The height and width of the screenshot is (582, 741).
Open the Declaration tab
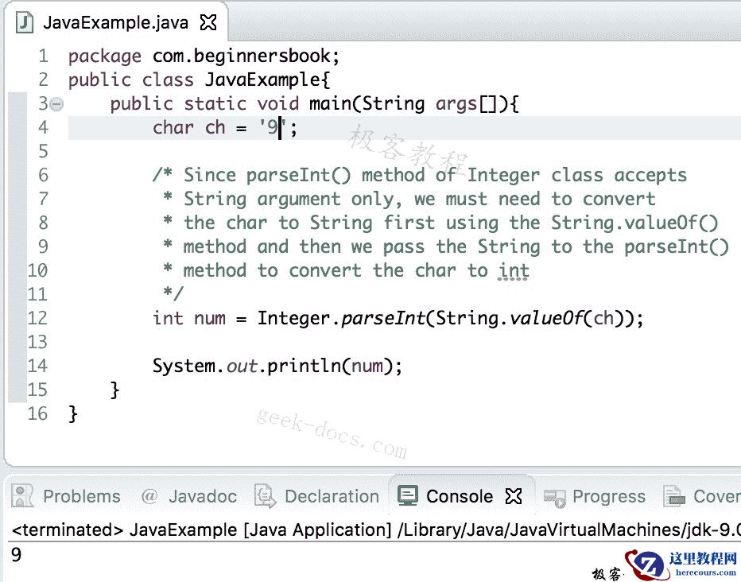pyautogui.click(x=332, y=495)
